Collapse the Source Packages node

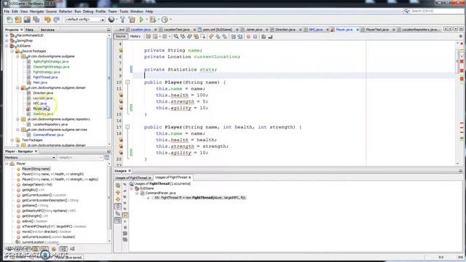coord(12,51)
